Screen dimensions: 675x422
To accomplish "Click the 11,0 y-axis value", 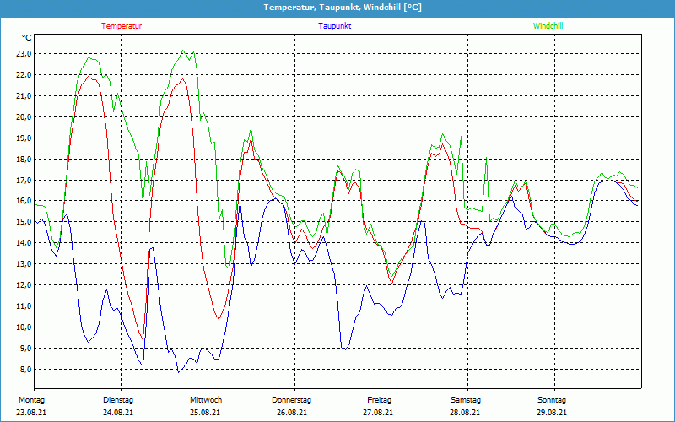I will 24,306.
